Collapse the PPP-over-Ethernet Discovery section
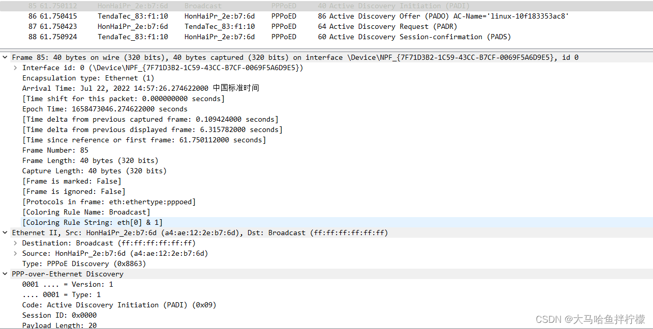This screenshot has height=329, width=653. pos(5,274)
